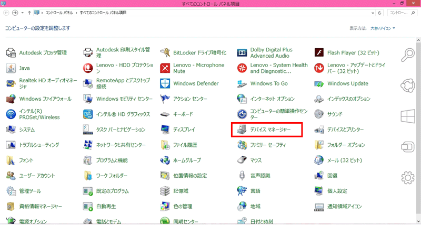Open ディスプレイ item
This screenshot has width=421, height=236.
point(177,130)
